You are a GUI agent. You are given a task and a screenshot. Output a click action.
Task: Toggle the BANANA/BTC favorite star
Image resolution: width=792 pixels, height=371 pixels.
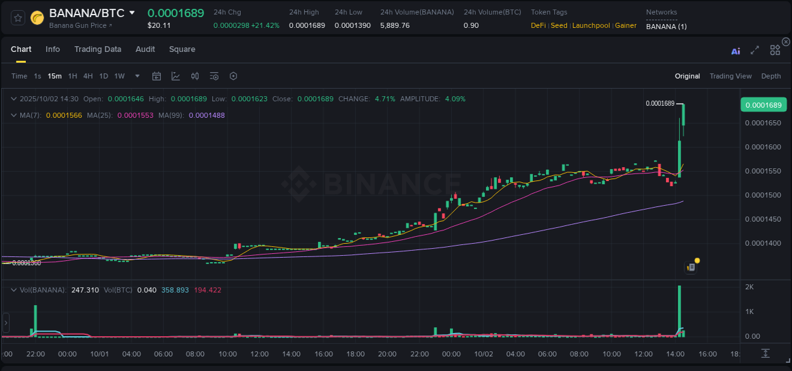click(x=17, y=18)
